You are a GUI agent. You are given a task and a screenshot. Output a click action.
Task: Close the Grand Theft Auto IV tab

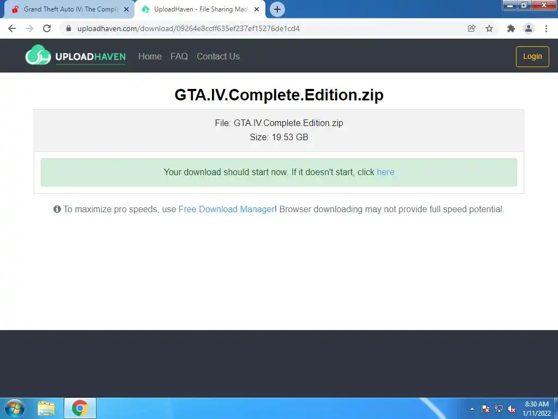coord(126,9)
